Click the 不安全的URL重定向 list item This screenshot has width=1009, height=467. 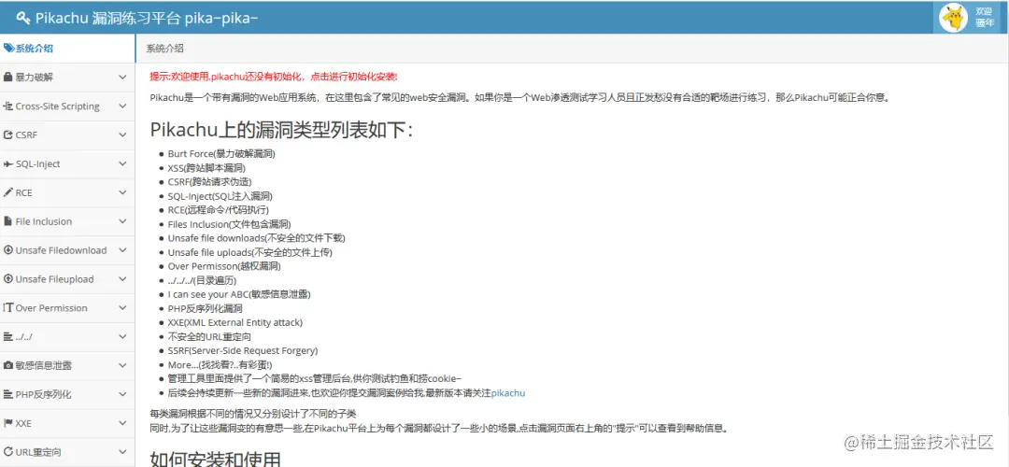pyautogui.click(x=209, y=336)
